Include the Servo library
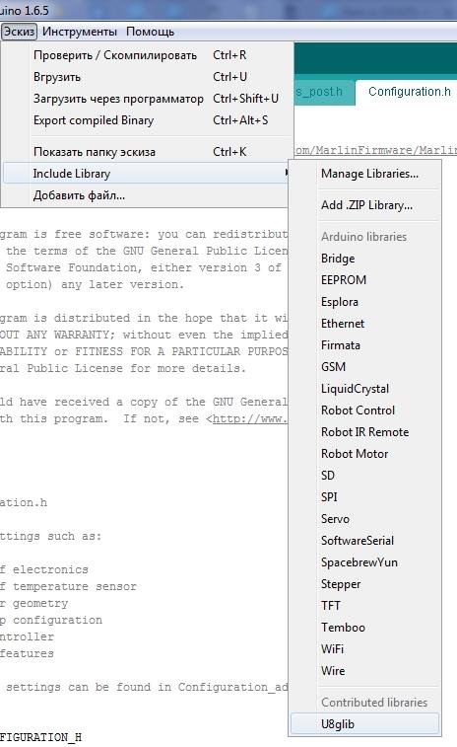This screenshot has height=747, width=457. [335, 519]
